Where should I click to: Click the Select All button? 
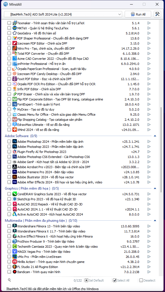tap(121, 280)
